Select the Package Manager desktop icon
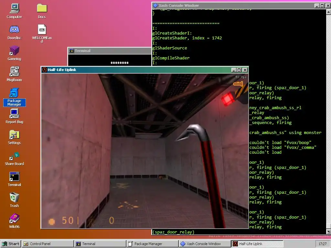 click(14, 97)
